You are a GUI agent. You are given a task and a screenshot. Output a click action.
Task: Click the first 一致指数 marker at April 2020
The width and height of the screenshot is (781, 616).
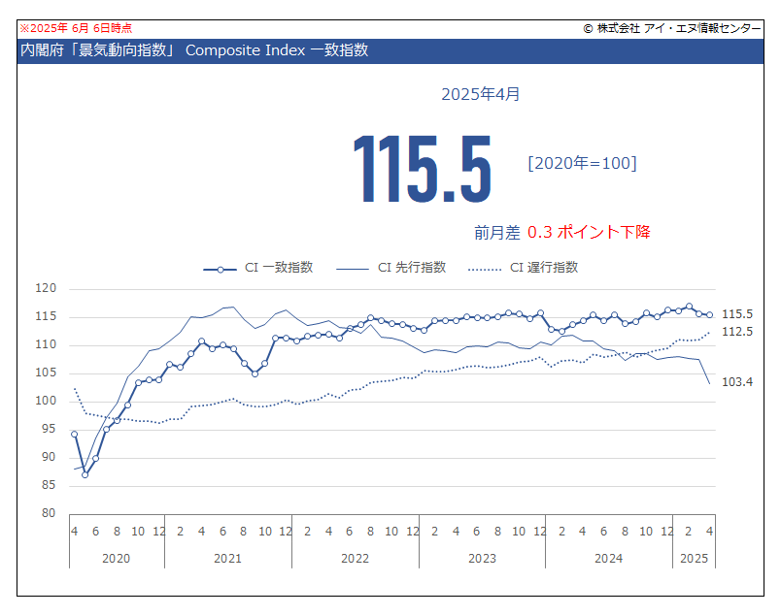pyautogui.click(x=74, y=435)
